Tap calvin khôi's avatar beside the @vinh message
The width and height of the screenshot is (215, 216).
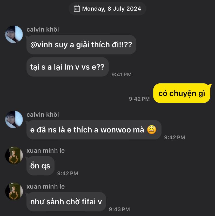tap(14, 34)
